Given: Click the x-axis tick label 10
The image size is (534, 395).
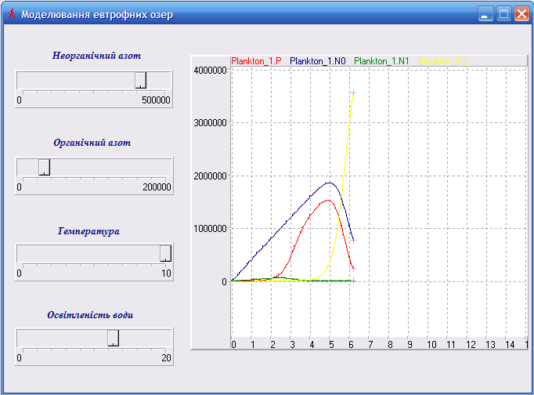Looking at the screenshot, I should point(431,345).
